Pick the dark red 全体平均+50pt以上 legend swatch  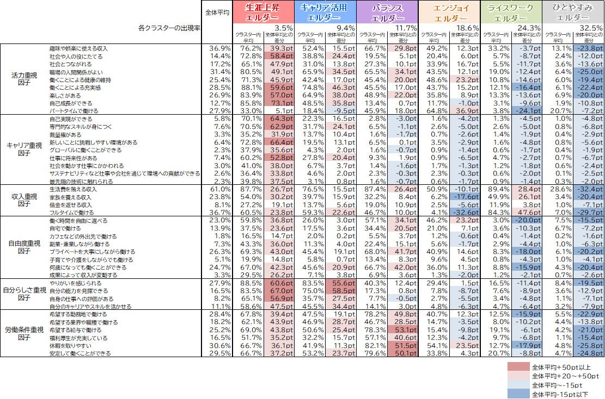tap(518, 366)
